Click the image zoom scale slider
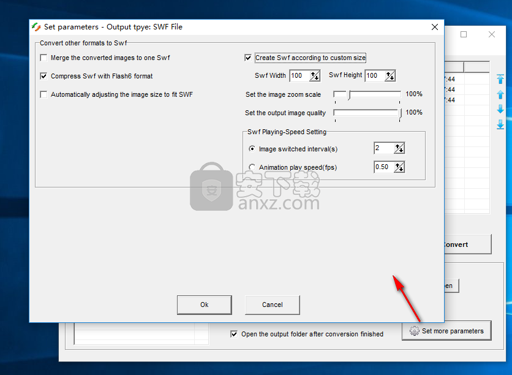Screen dimensions: 512x375 coord(367,94)
